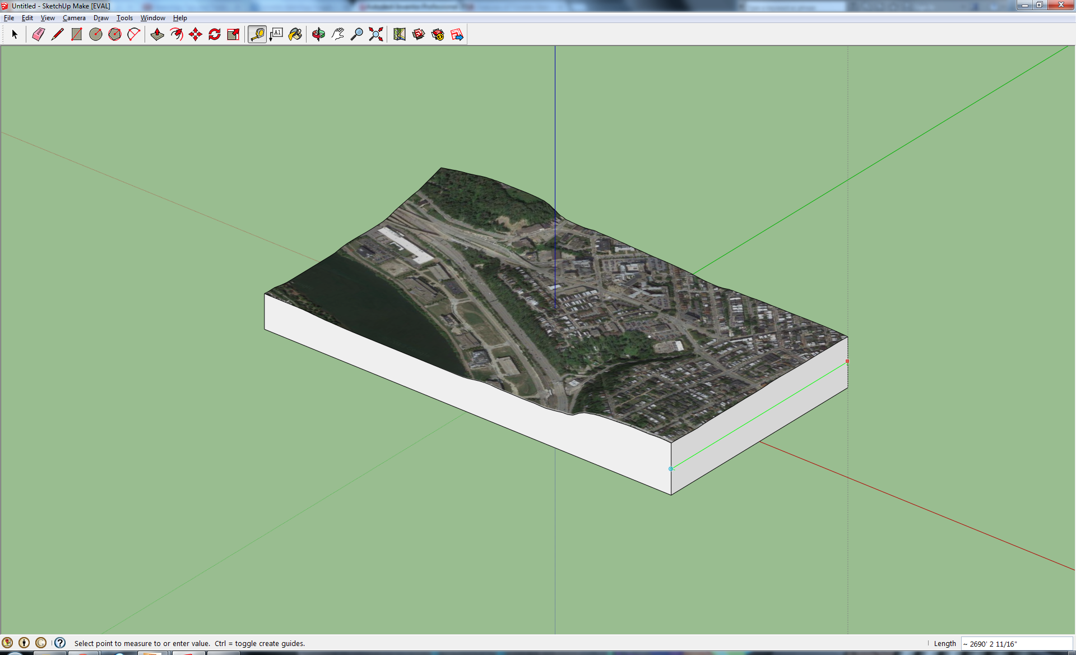Open the View menu

[48, 18]
